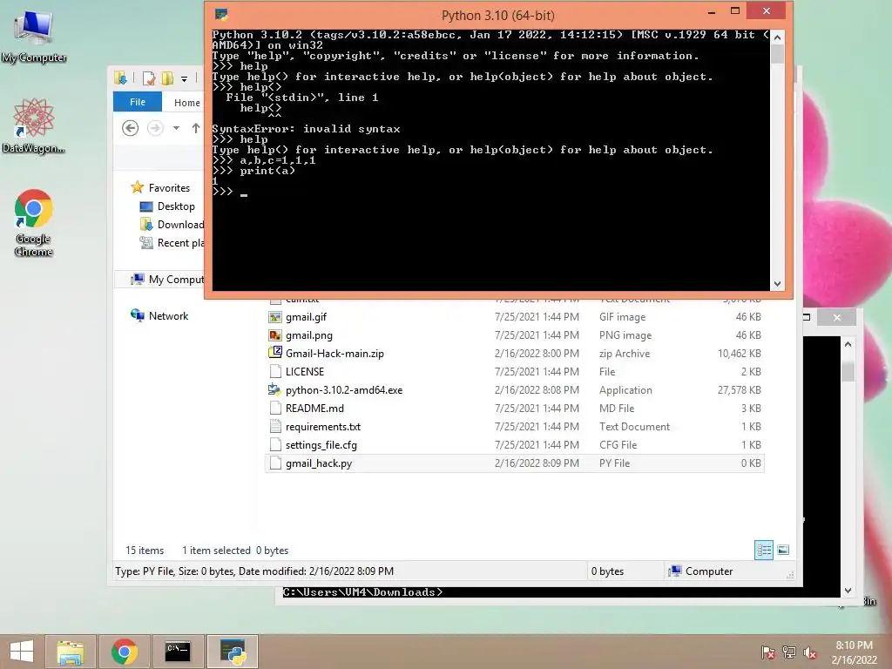Click the Python installer file icon
The width and height of the screenshot is (892, 669).
pos(274,389)
